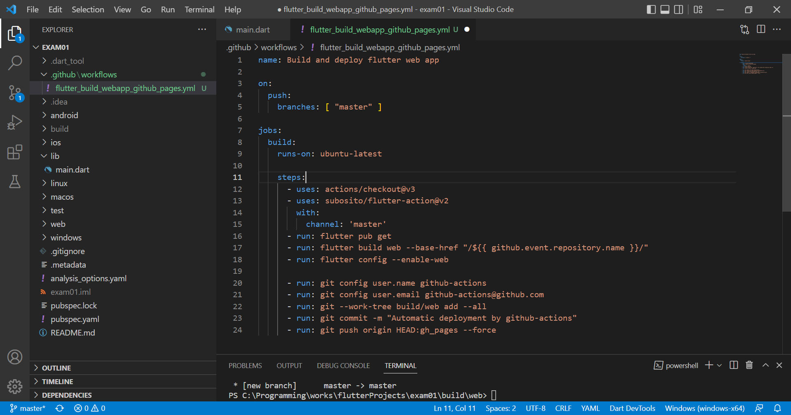Close the terminal panel
This screenshot has height=415, width=791.
(779, 365)
